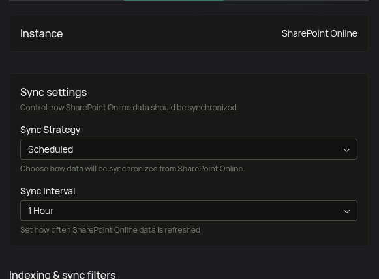
Task: Click the Sync Strategy label
Action: click(x=50, y=130)
